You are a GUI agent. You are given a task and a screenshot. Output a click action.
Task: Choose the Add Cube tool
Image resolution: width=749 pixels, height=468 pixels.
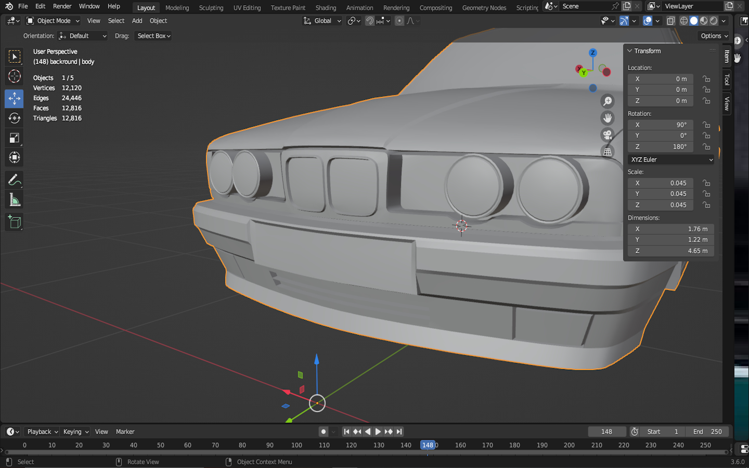[15, 222]
